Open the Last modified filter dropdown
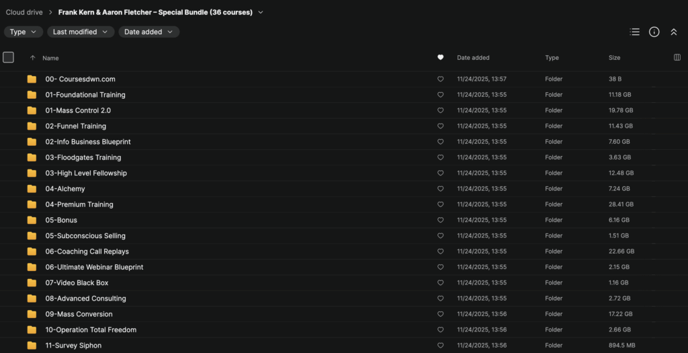 click(x=80, y=32)
